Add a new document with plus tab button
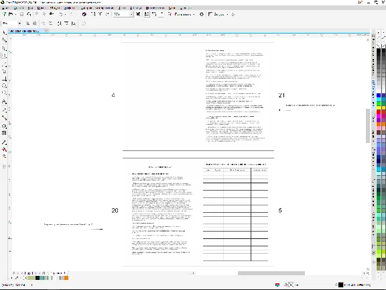 46,31
